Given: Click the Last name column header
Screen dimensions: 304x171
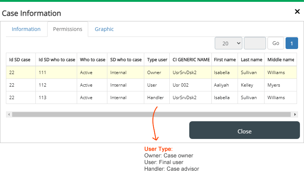Looking at the screenshot, I should pyautogui.click(x=251, y=60).
